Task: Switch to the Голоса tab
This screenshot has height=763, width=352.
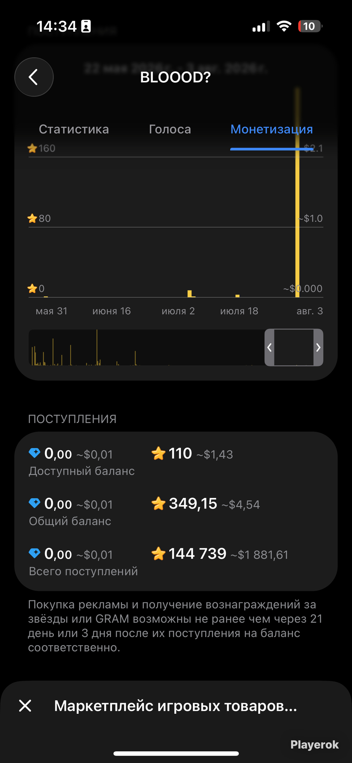Action: [x=170, y=129]
